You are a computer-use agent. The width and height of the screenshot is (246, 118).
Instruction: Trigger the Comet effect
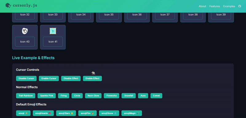[x=157, y=96]
